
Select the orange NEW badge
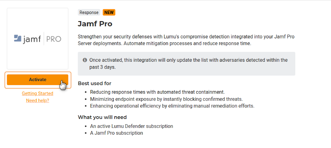coord(109,12)
